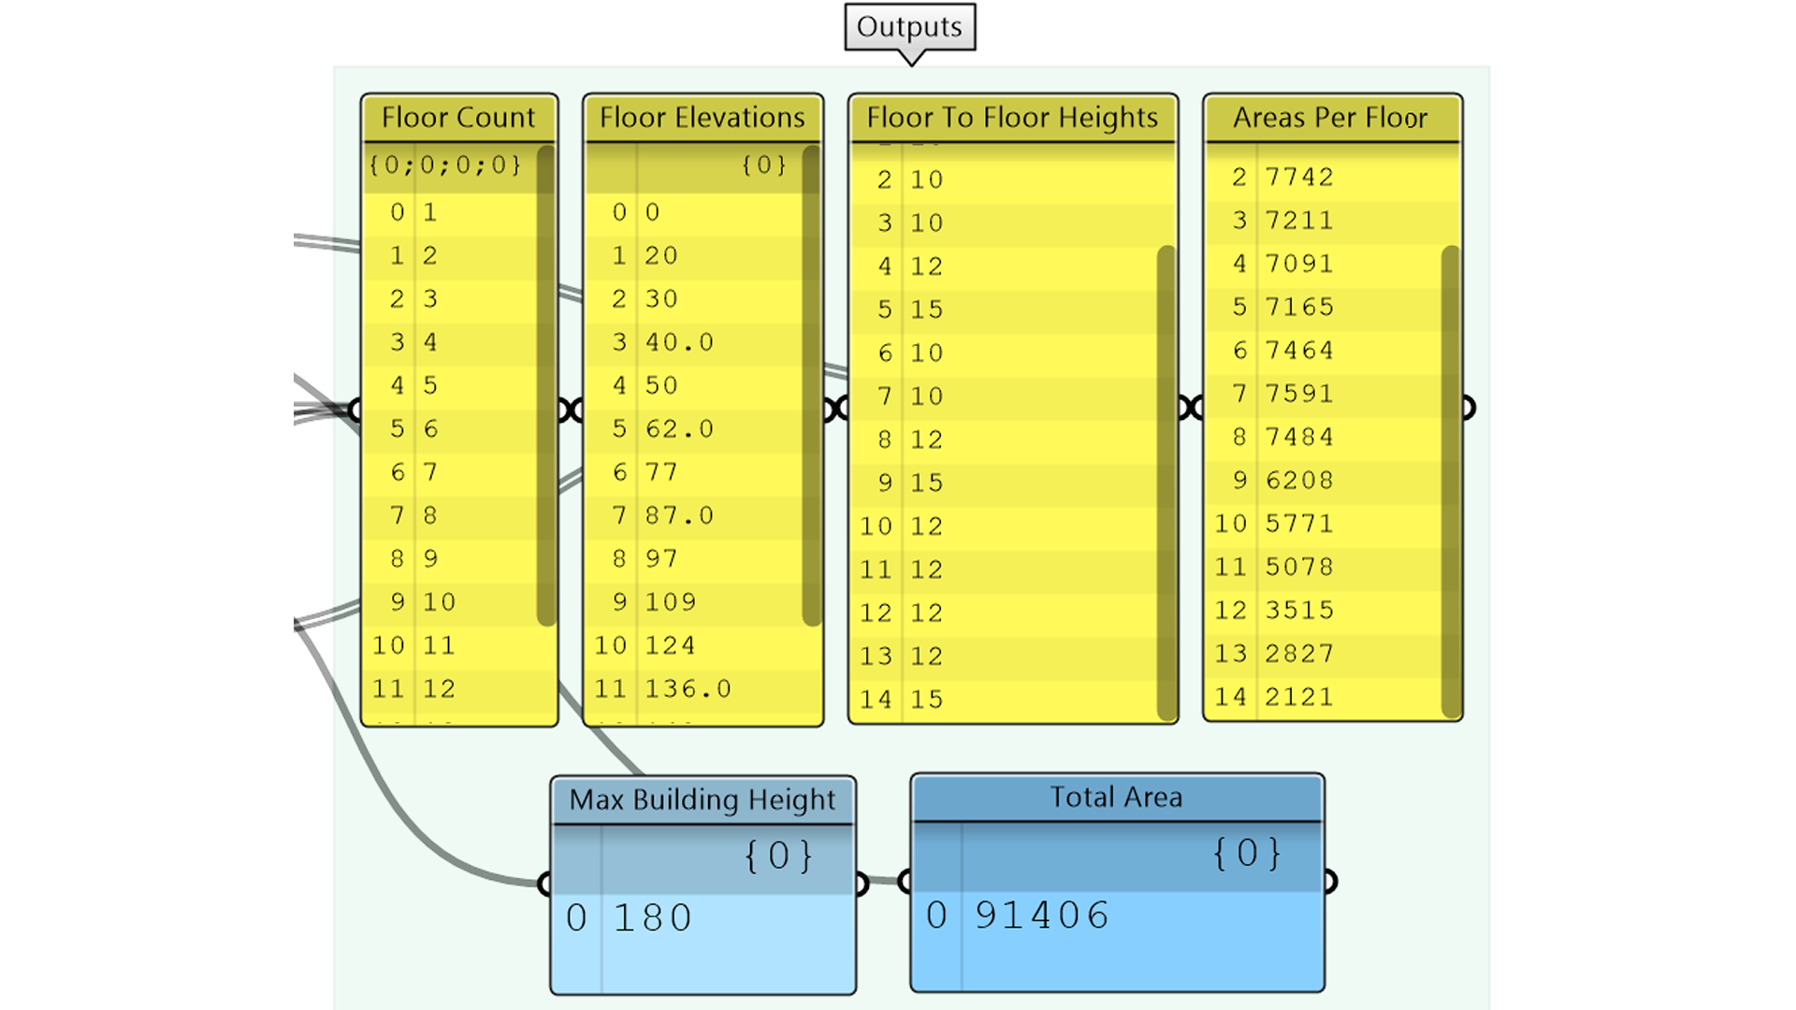Image resolution: width=1796 pixels, height=1010 pixels.
Task: Click the Areas Per Floor scrollbar
Action: (x=1450, y=482)
